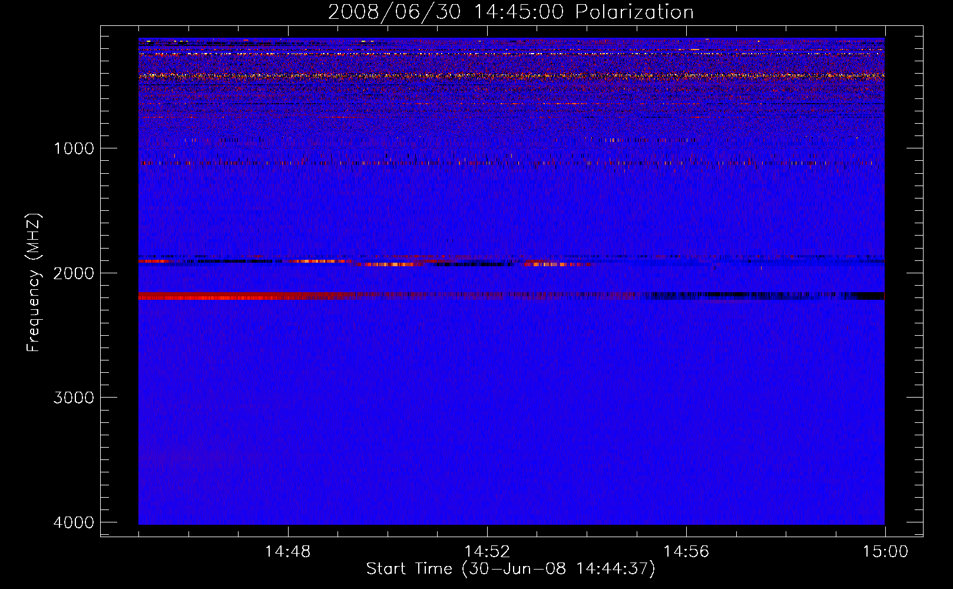
Task: Select the 4000 frequency tick label
Action: click(74, 522)
